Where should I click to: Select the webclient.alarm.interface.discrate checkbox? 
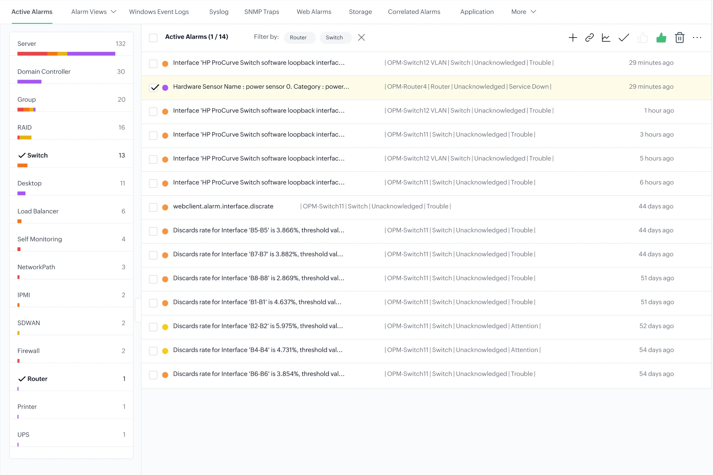pyautogui.click(x=153, y=207)
